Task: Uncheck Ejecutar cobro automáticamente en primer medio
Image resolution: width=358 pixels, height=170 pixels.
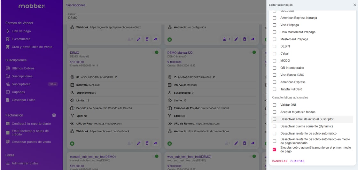Action: tap(275, 150)
